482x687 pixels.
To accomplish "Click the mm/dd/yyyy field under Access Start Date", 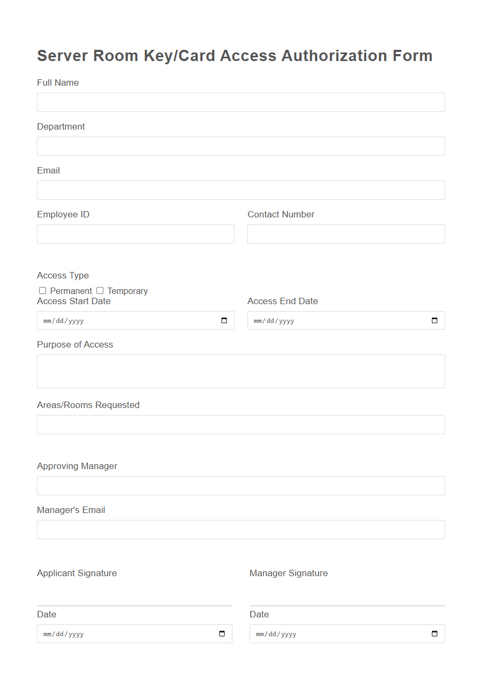I will click(x=80, y=320).
